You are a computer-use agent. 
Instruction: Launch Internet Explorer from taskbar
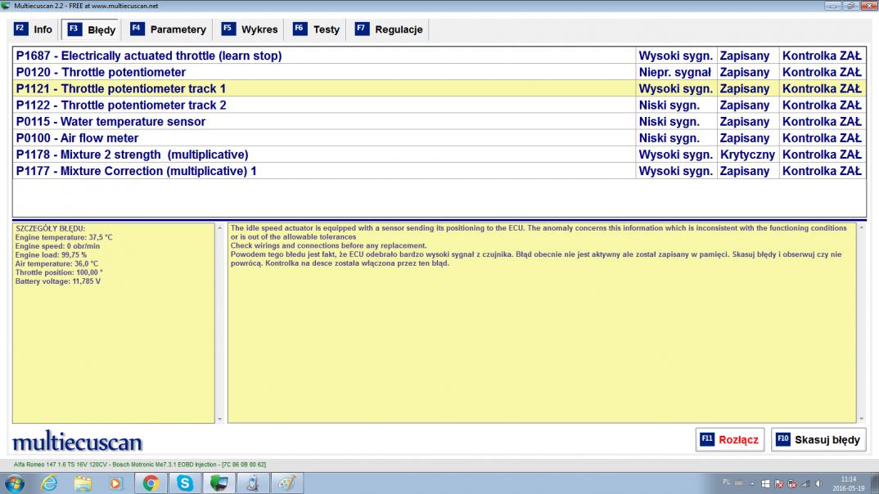tap(49, 483)
